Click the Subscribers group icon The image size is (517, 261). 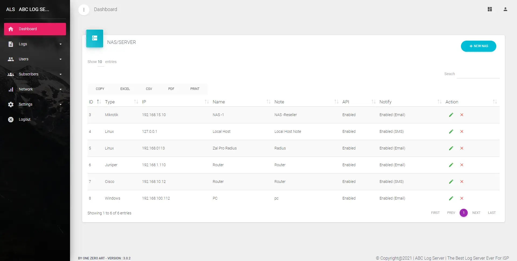tap(11, 74)
